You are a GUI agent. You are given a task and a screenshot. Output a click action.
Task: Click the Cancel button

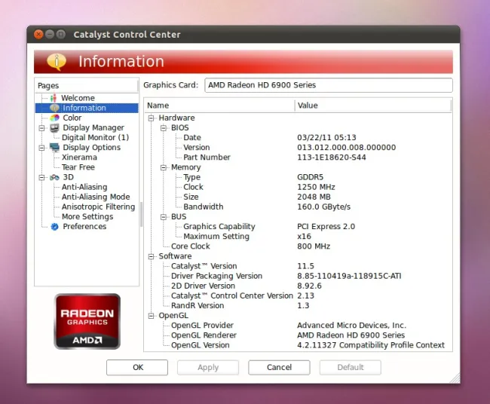click(x=279, y=367)
